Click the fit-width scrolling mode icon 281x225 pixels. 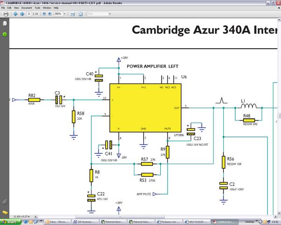[73, 14]
